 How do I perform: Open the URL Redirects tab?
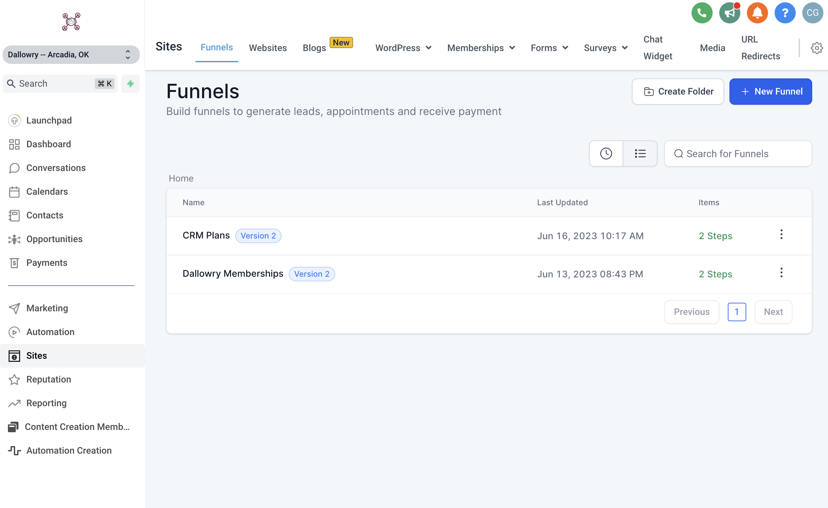760,48
